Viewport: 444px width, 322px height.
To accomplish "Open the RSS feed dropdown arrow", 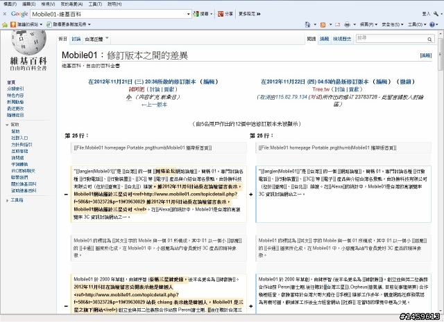I will (330, 25).
